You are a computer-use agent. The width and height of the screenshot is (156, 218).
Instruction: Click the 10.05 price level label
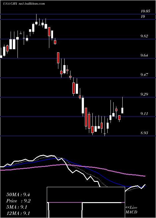[145, 11]
